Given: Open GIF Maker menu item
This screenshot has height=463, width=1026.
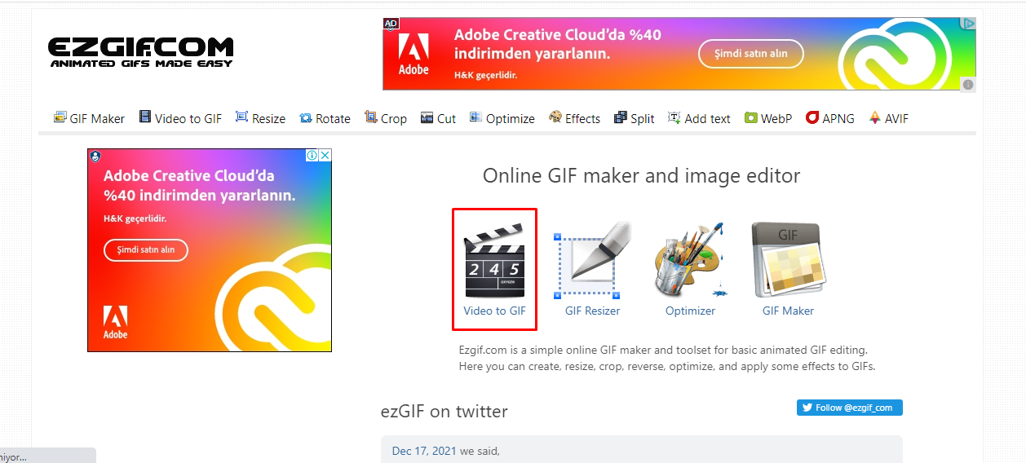Looking at the screenshot, I should tap(89, 118).
